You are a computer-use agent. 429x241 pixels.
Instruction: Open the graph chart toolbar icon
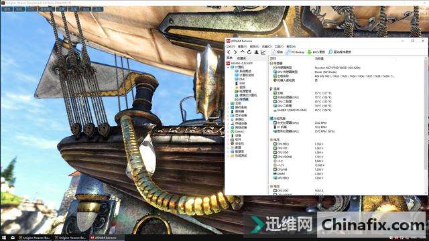coord(263,52)
